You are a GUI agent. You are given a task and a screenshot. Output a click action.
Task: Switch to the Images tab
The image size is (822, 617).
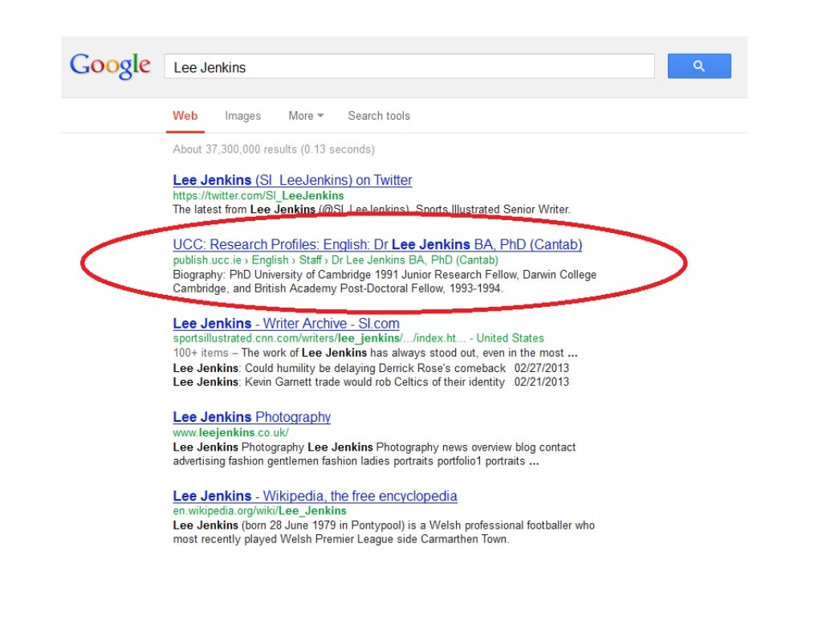click(x=242, y=116)
